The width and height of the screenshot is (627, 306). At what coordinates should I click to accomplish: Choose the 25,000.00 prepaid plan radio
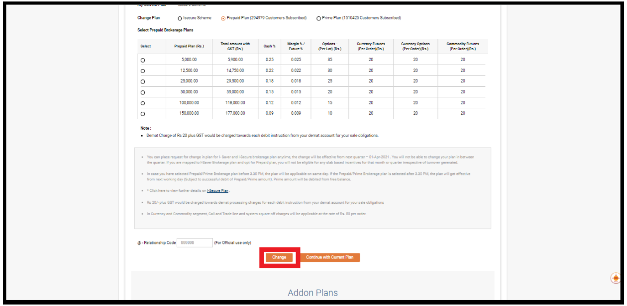coord(143,81)
